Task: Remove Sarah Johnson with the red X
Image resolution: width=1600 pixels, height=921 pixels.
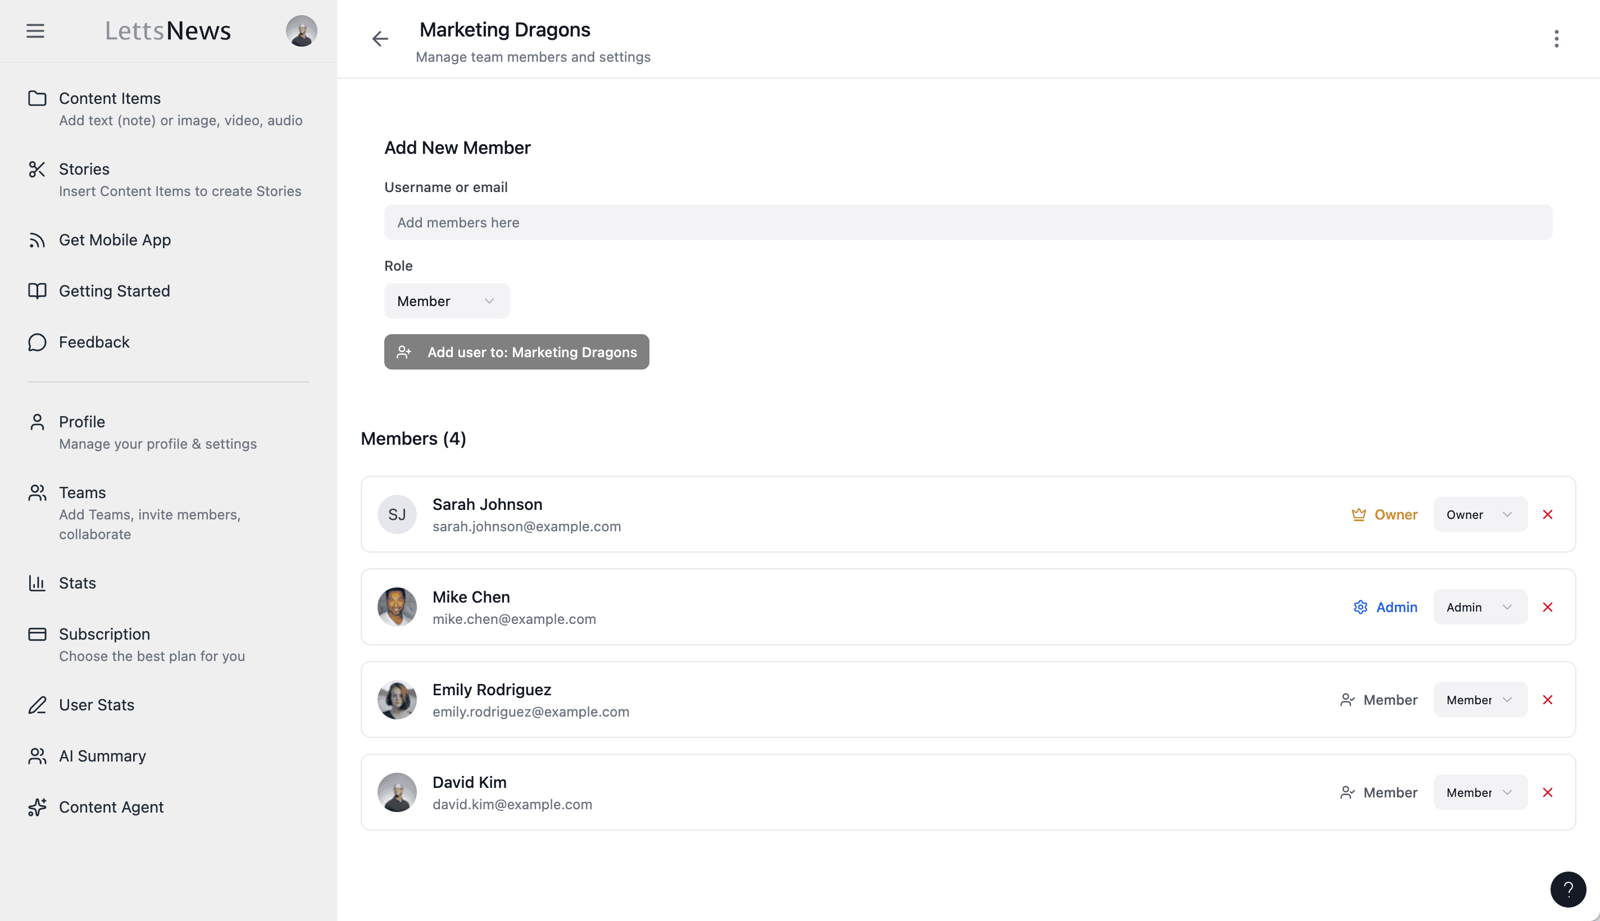Action: click(1548, 514)
